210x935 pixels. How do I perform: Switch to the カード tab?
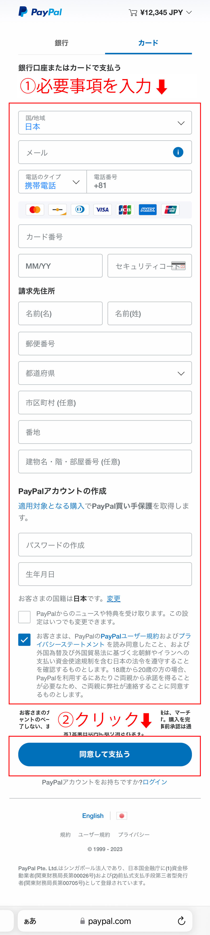(149, 43)
